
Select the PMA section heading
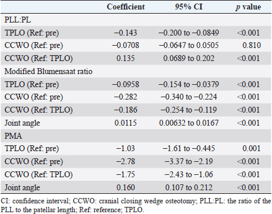click(x=13, y=136)
